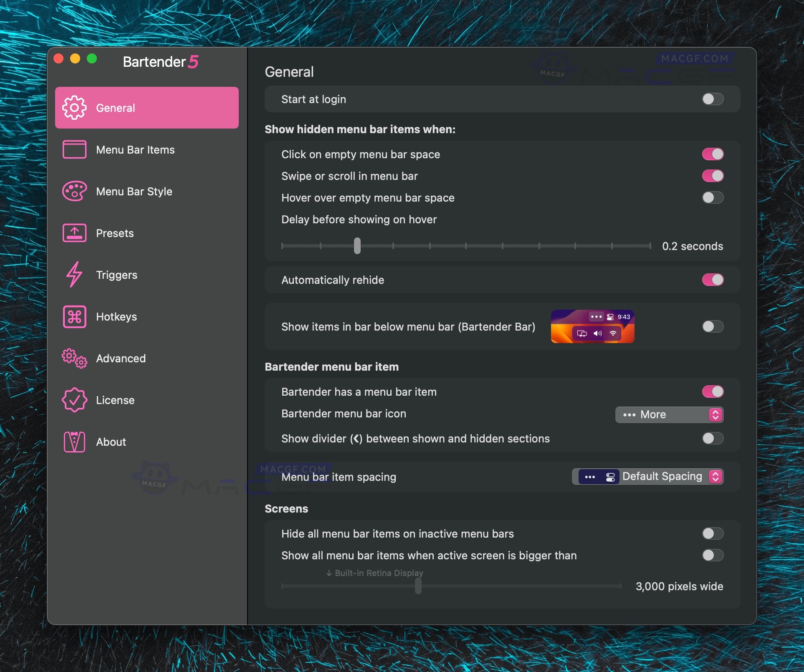
Task: Open the Advanced settings section
Action: [121, 358]
